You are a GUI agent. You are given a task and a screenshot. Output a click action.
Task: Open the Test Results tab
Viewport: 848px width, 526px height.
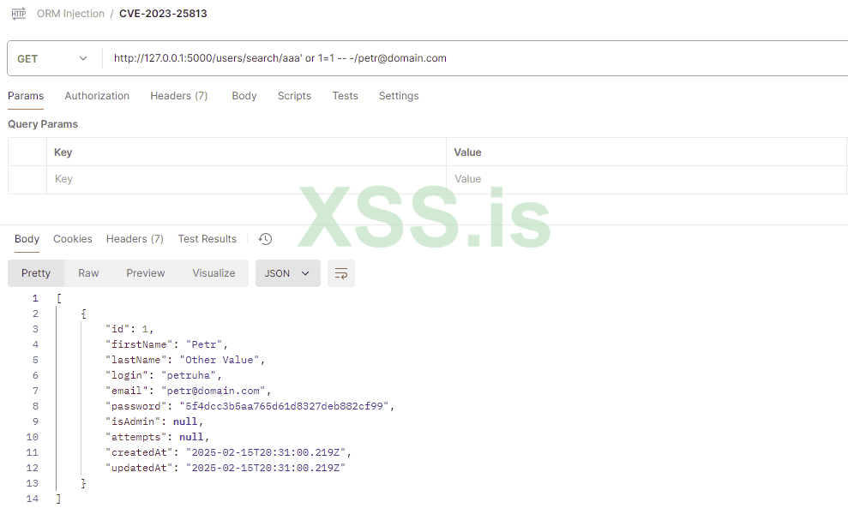tap(207, 239)
